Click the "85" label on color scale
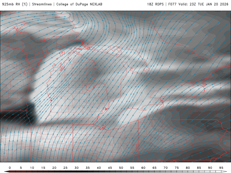This screenshot has width=231, height=173. click(x=199, y=168)
